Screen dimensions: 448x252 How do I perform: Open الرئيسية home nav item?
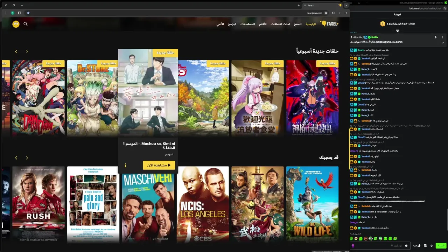[x=310, y=24]
